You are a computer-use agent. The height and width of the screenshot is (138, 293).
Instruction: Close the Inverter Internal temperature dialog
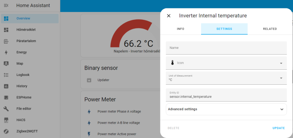(168, 16)
